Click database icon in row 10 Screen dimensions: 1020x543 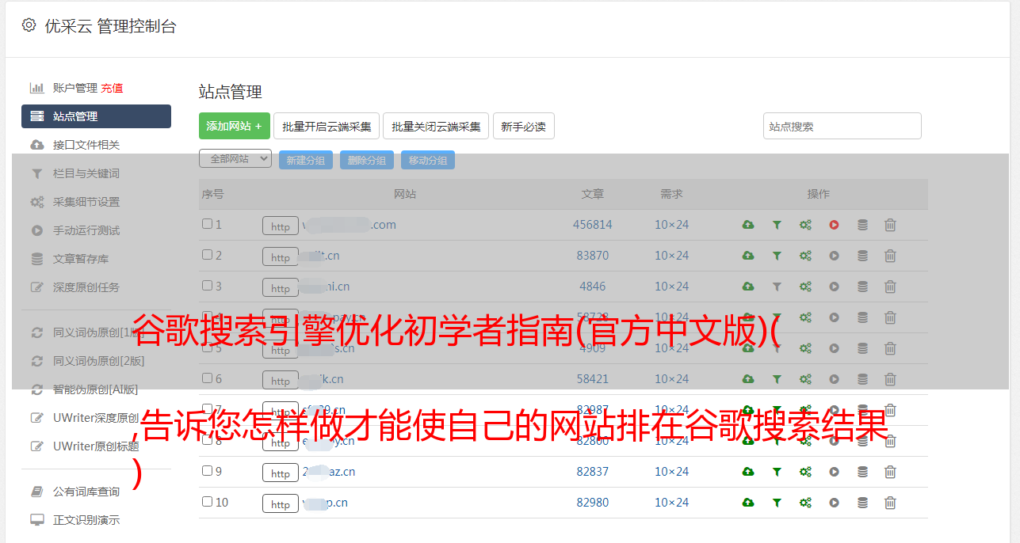pos(862,503)
